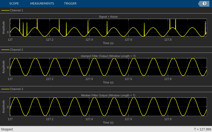Click the Amplitude axis label of Signal + Noise

pyautogui.click(x=3, y=28)
